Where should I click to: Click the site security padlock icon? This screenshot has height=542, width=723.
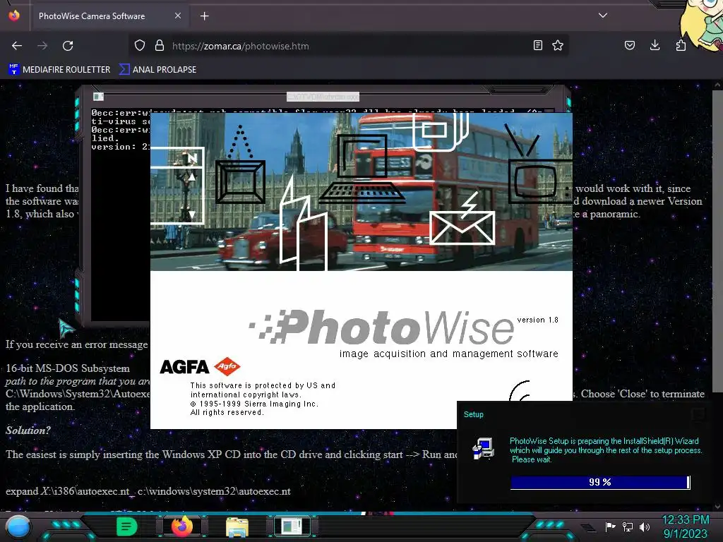click(160, 46)
